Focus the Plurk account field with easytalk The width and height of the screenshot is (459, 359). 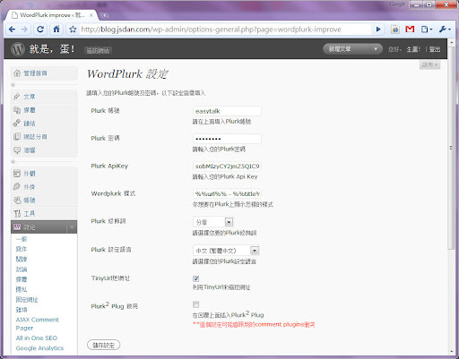[227, 111]
